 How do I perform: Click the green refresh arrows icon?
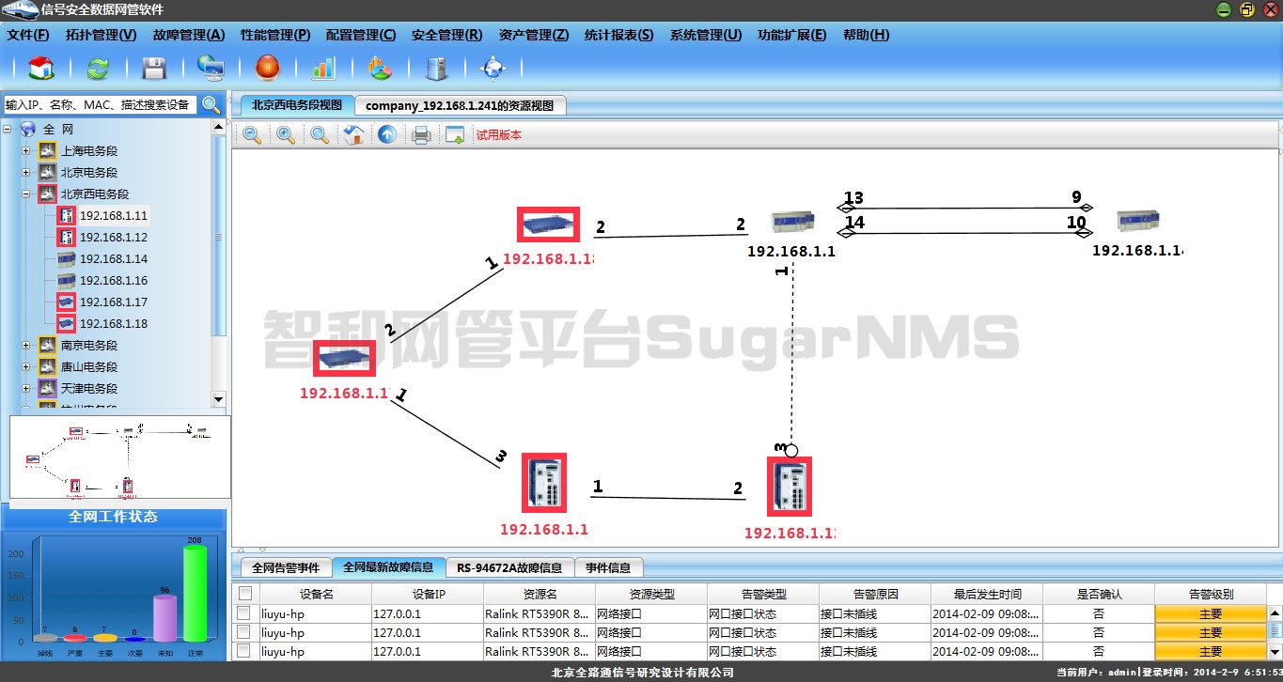(x=98, y=68)
